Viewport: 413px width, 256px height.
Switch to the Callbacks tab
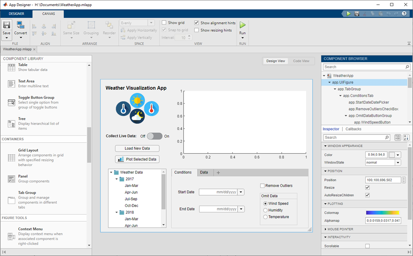tap(353, 129)
